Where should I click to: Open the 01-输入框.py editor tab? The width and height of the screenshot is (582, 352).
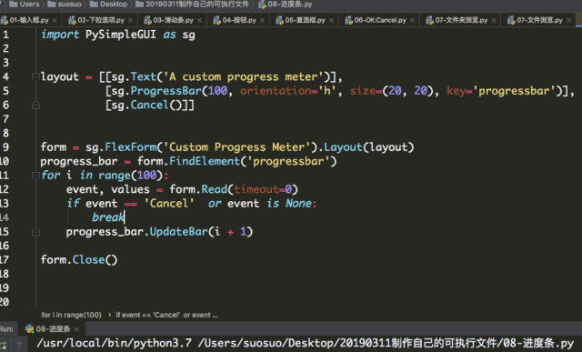tap(28, 20)
